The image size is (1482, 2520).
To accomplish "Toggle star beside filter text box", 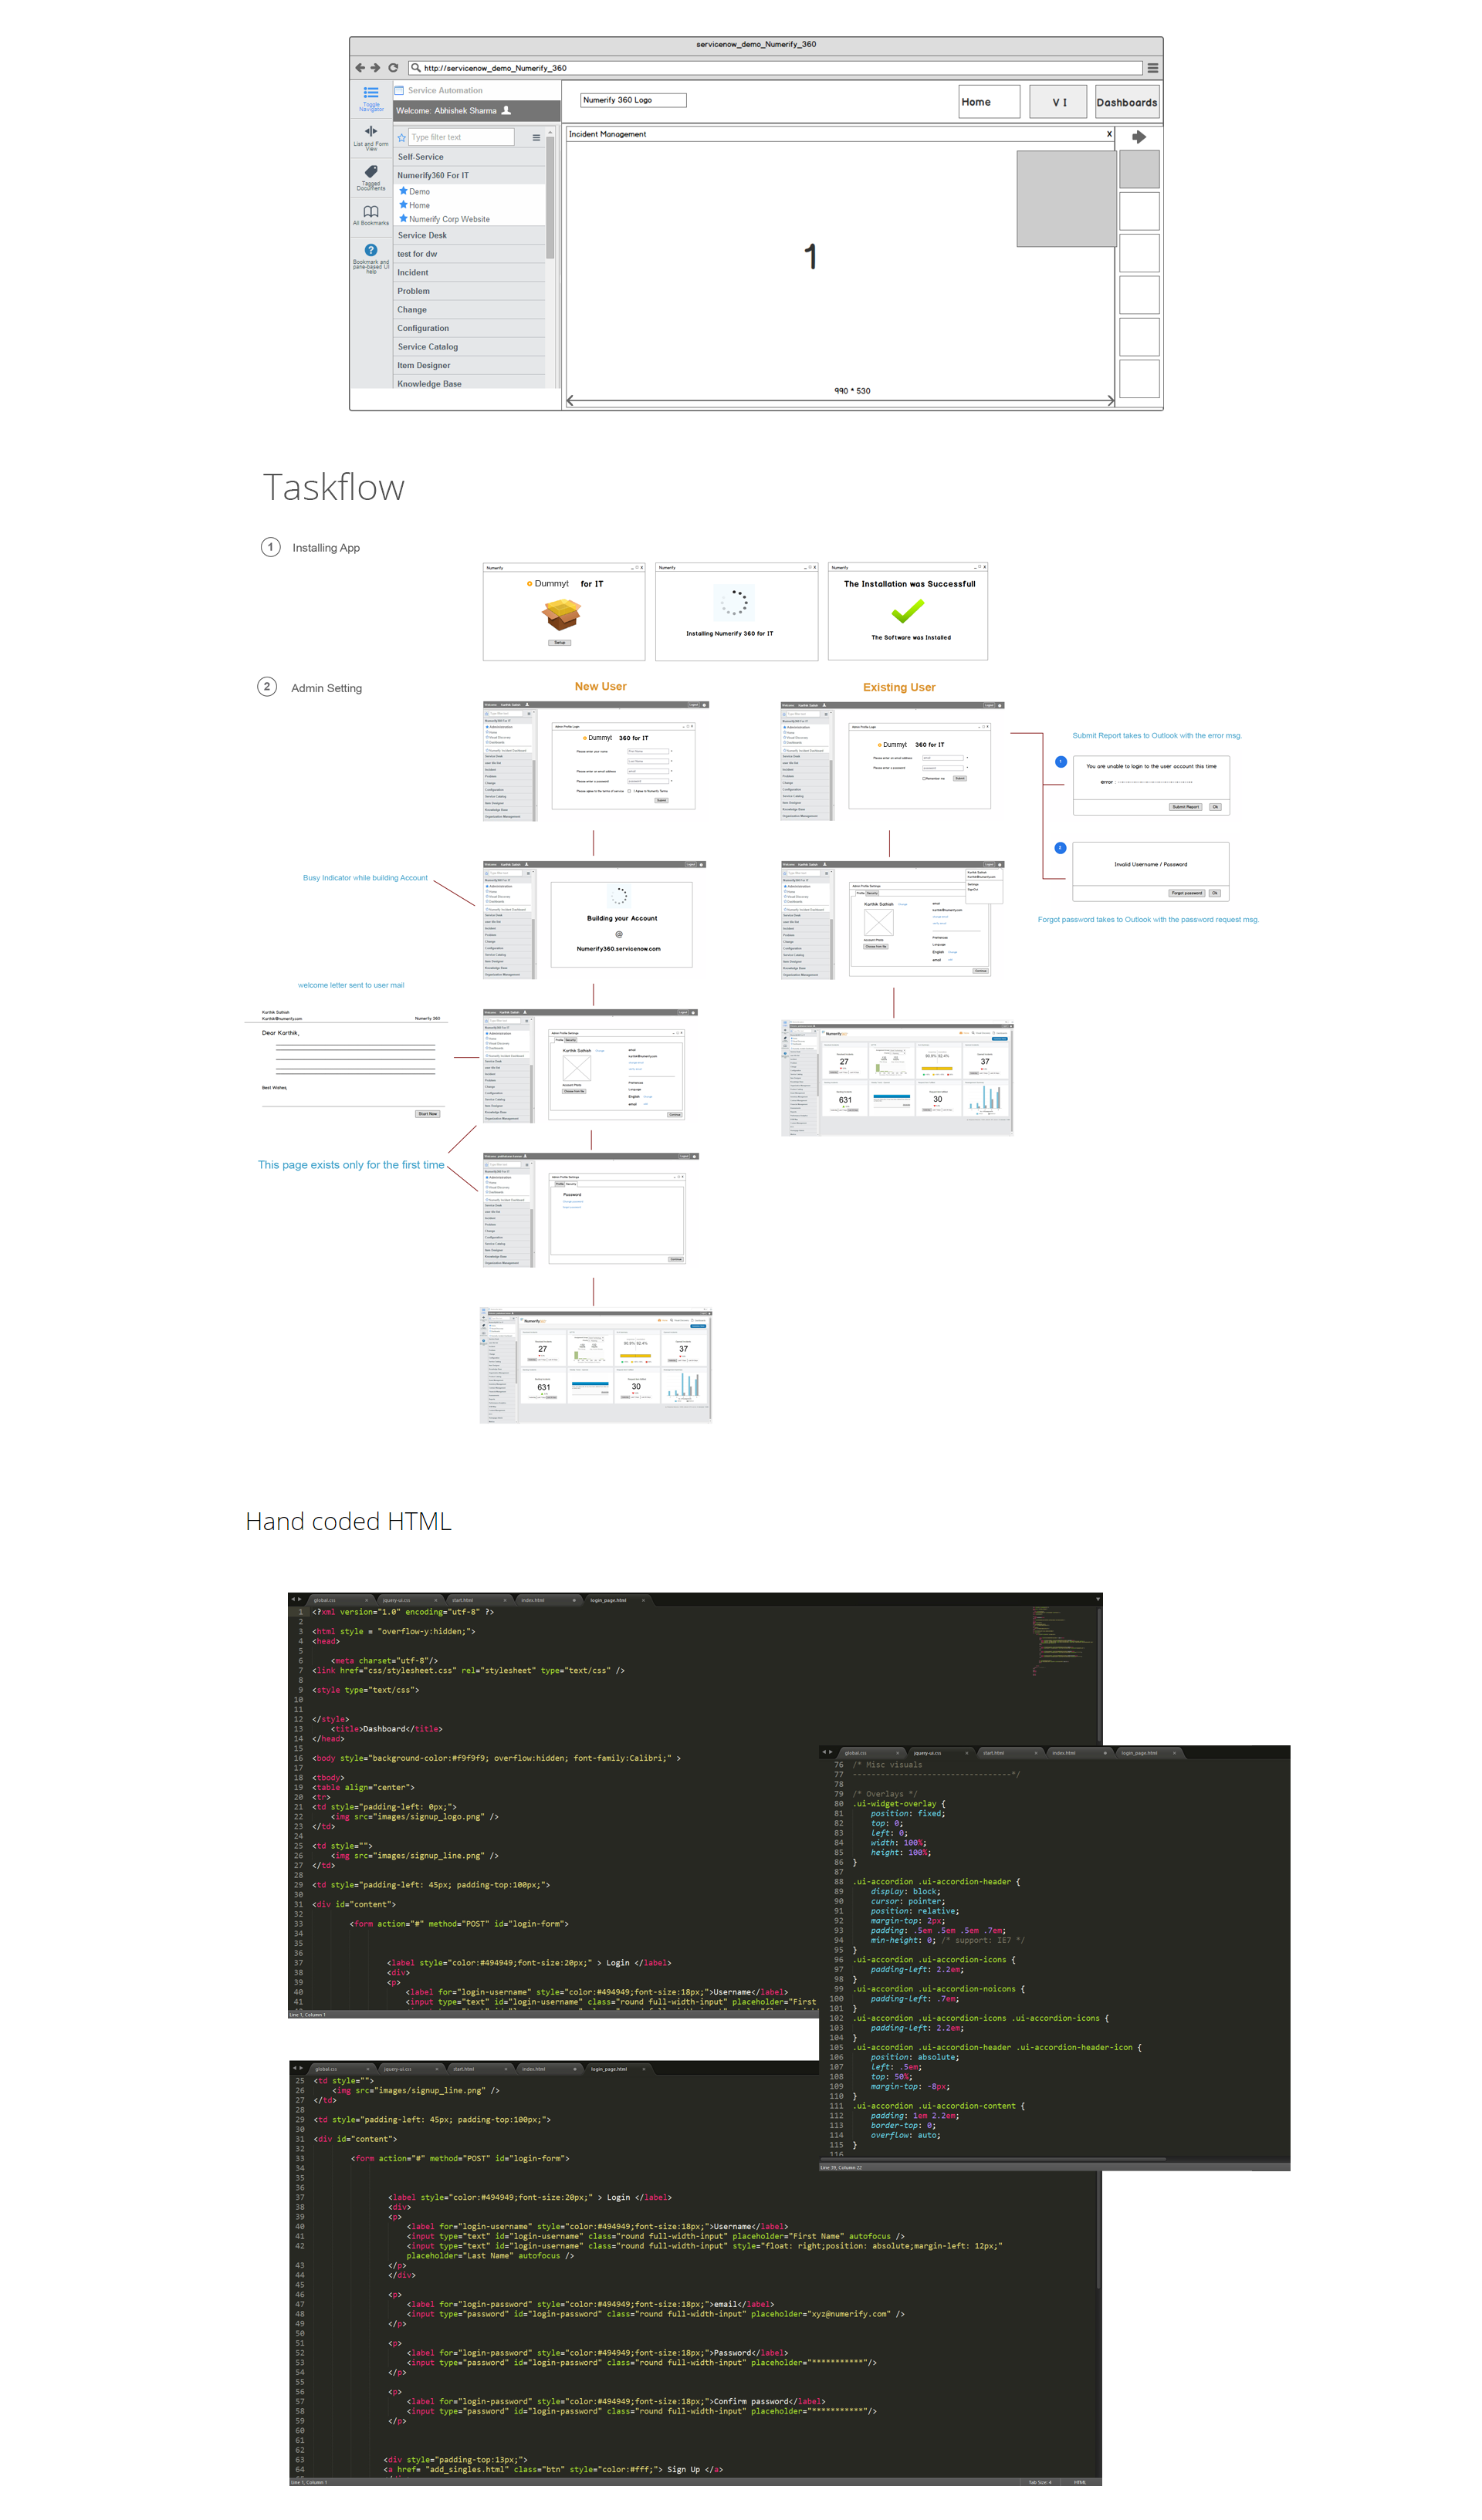I will (x=402, y=138).
